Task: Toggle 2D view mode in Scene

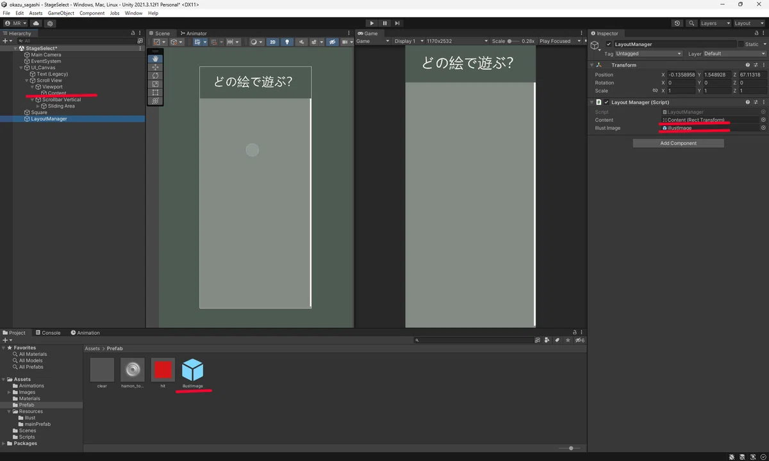Action: pyautogui.click(x=273, y=42)
